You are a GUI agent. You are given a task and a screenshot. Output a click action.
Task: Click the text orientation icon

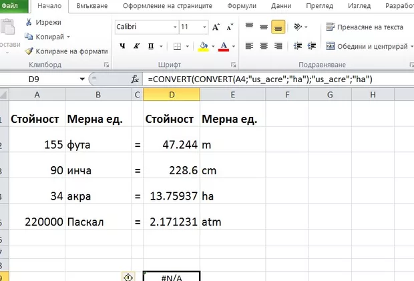298,27
